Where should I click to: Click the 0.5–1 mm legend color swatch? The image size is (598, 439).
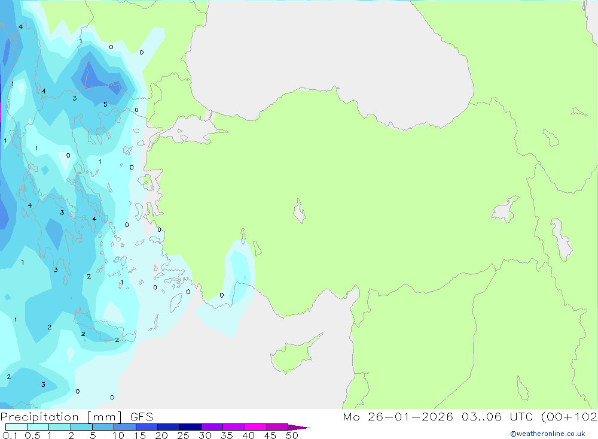point(38,427)
